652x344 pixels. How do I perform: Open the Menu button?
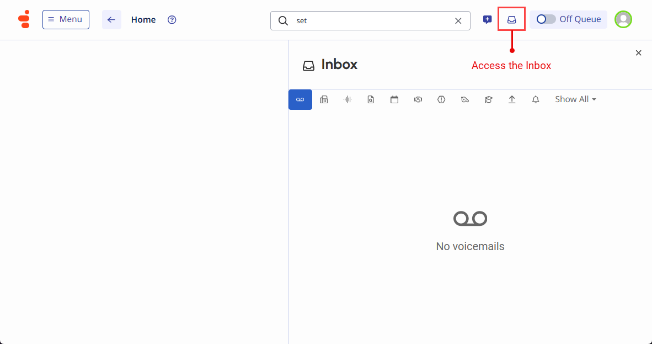coord(66,19)
